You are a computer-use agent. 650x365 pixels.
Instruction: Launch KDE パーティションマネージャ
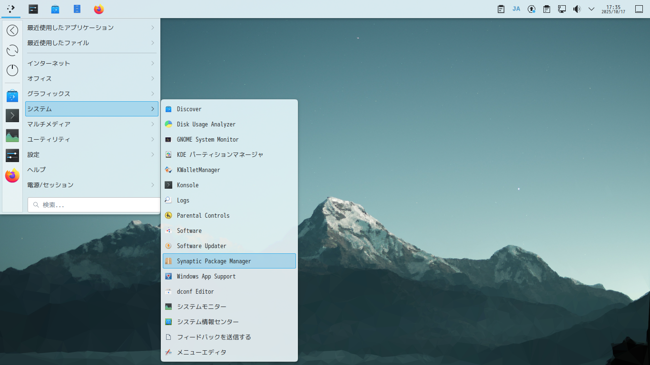[x=229, y=155]
